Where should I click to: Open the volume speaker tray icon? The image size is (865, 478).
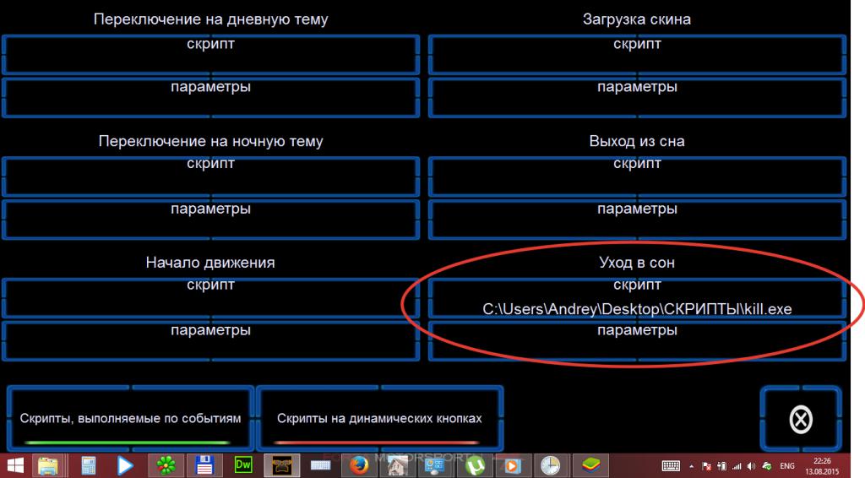(x=751, y=466)
